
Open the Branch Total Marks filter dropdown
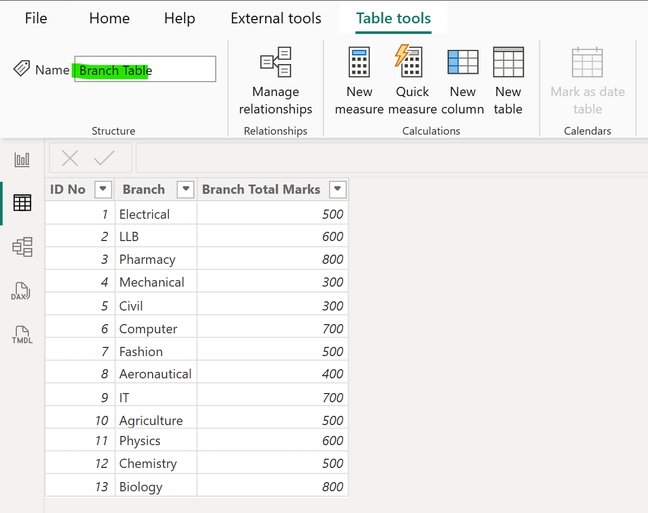[337, 189]
